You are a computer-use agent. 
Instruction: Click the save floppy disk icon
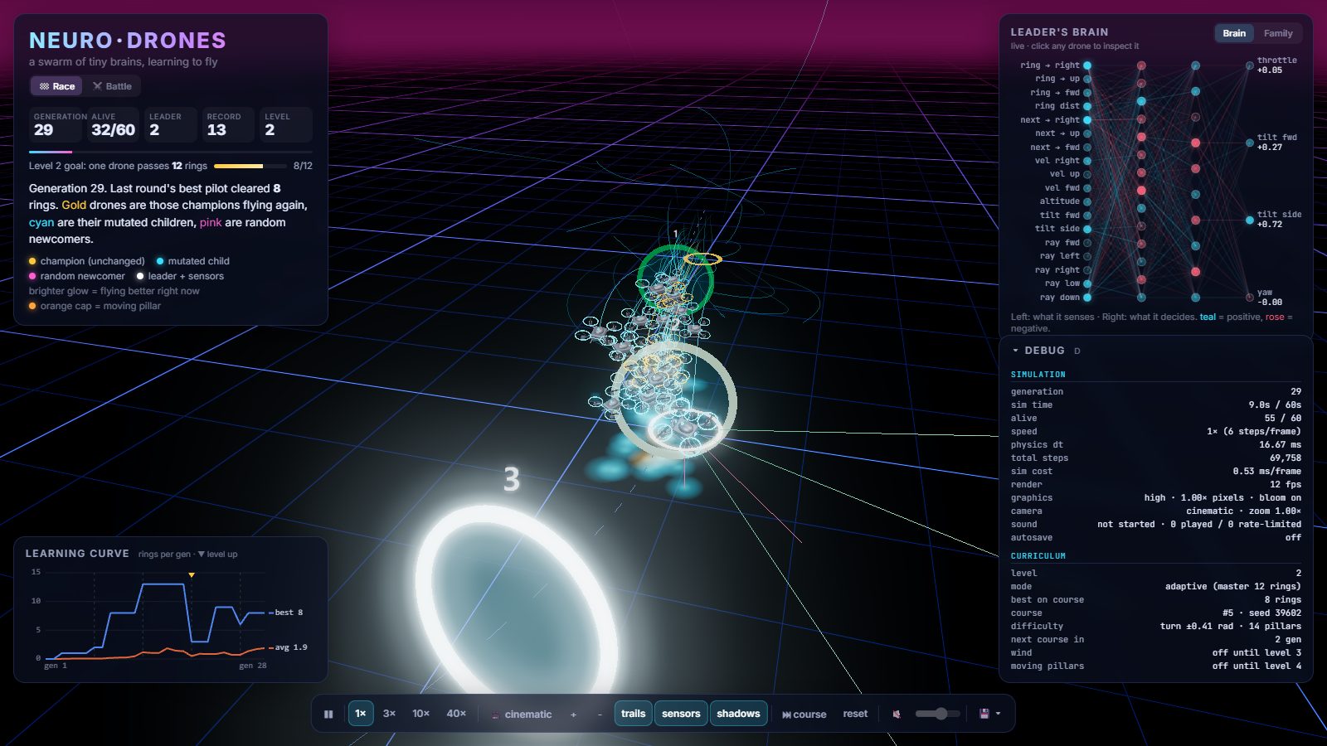[984, 714]
